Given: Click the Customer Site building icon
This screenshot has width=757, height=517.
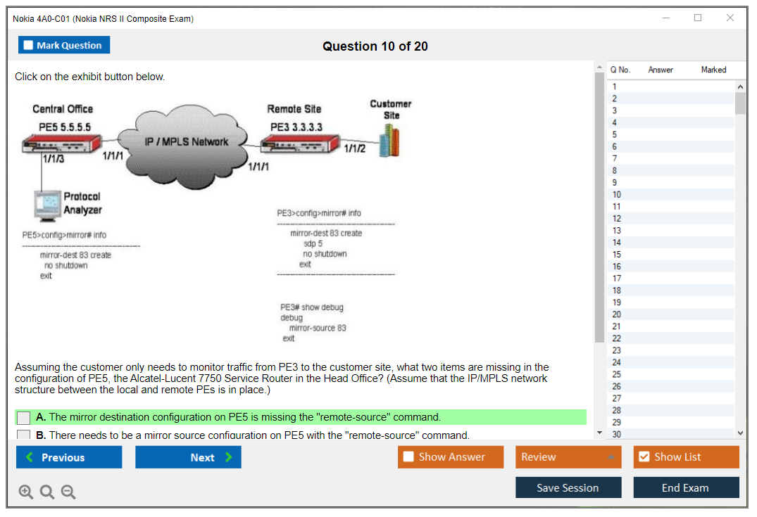Looking at the screenshot, I should pyautogui.click(x=389, y=142).
